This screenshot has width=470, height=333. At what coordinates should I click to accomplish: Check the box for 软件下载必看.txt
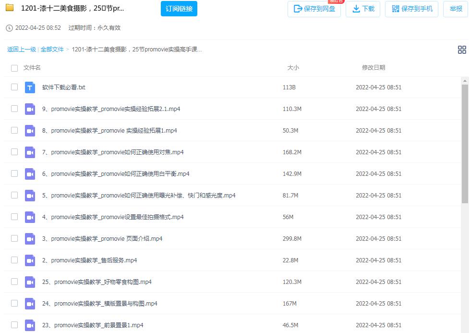pyautogui.click(x=14, y=87)
